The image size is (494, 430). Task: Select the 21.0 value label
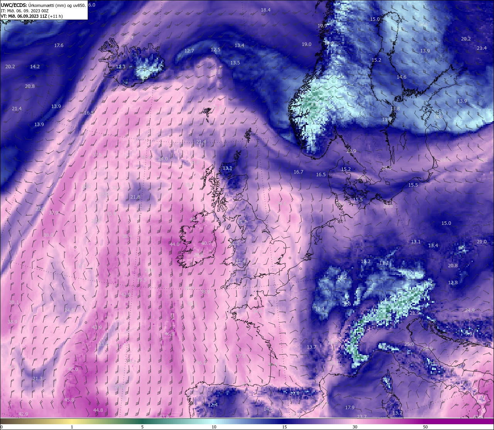(482, 242)
